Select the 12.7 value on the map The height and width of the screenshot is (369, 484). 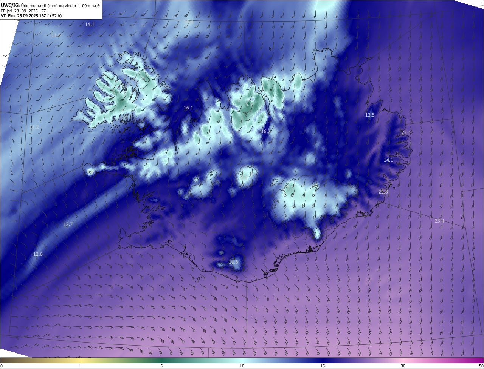click(68, 224)
